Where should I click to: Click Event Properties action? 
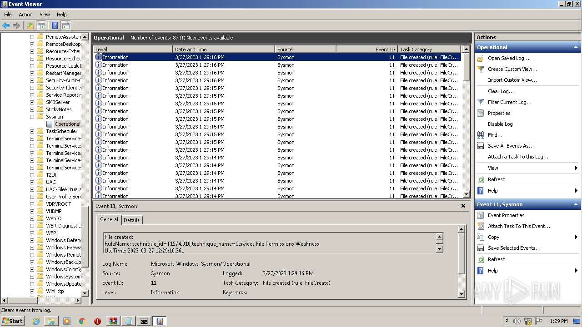(x=506, y=215)
